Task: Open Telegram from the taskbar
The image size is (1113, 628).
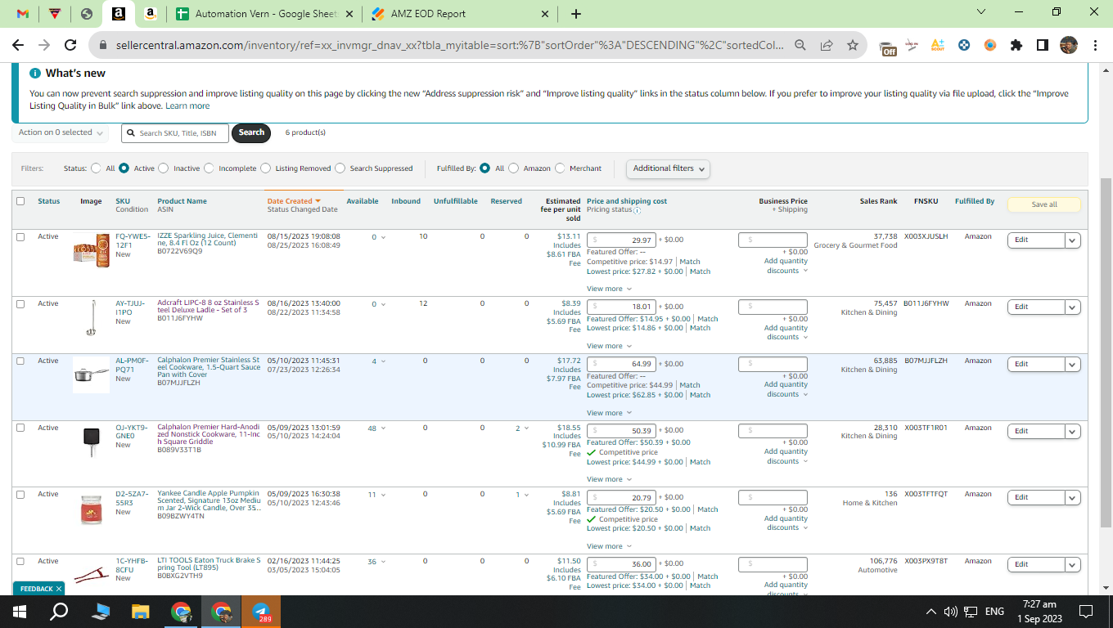Action: pos(261,611)
